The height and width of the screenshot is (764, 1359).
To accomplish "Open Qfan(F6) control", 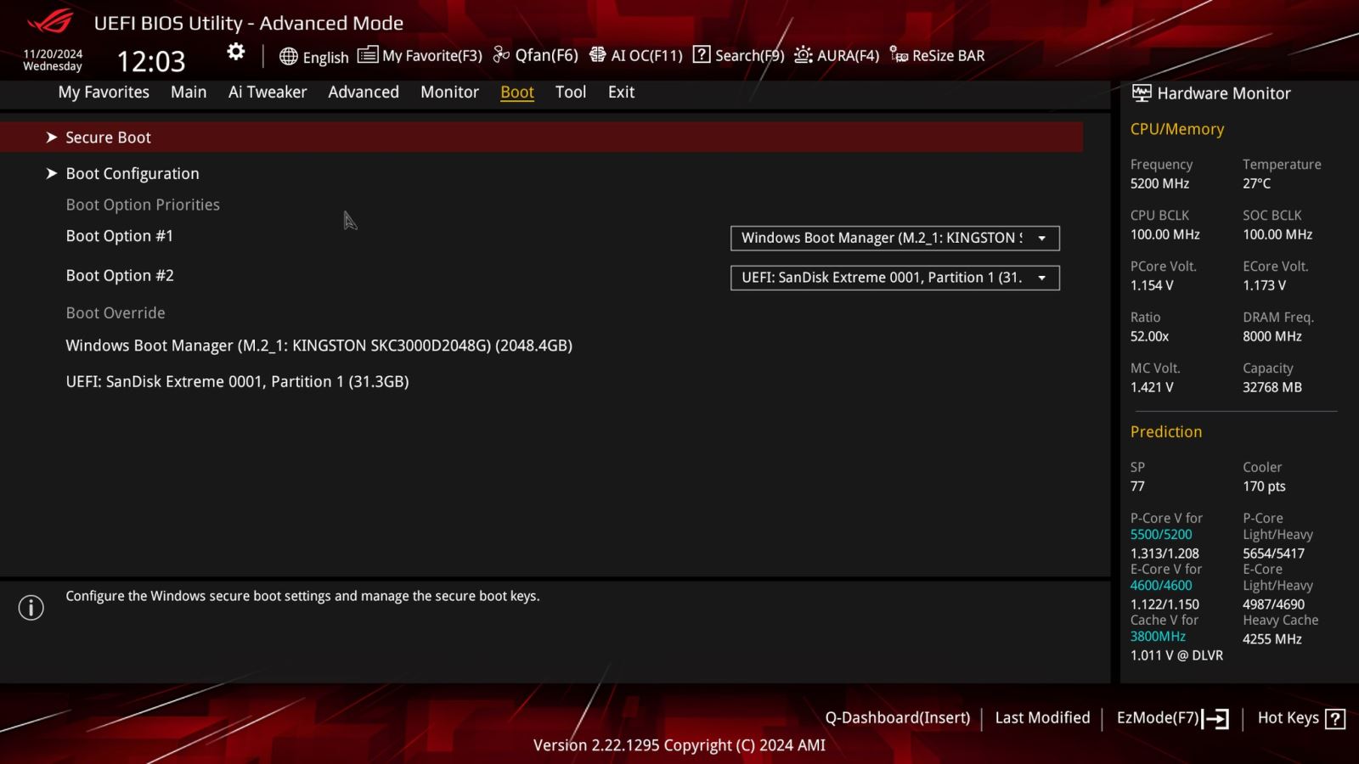I will pyautogui.click(x=547, y=55).
